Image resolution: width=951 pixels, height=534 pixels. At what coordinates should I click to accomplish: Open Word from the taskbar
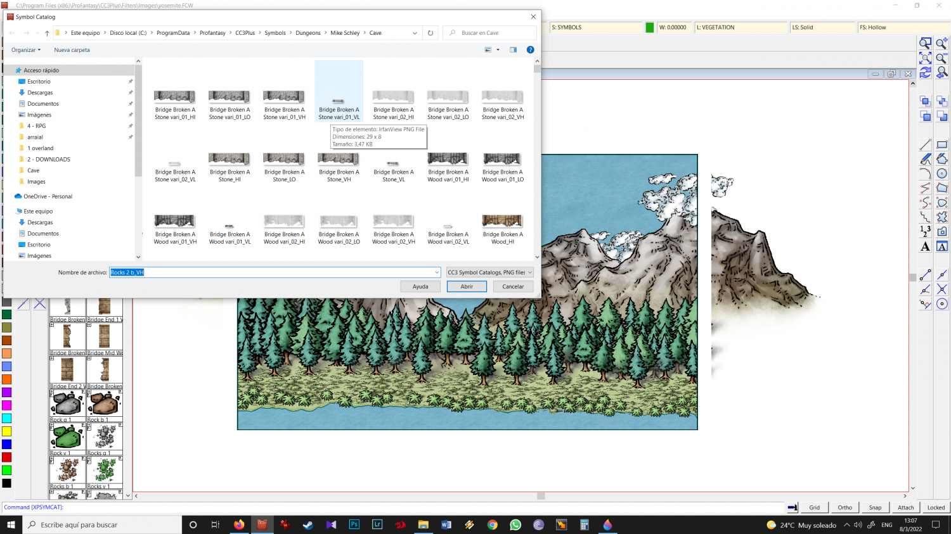click(446, 524)
